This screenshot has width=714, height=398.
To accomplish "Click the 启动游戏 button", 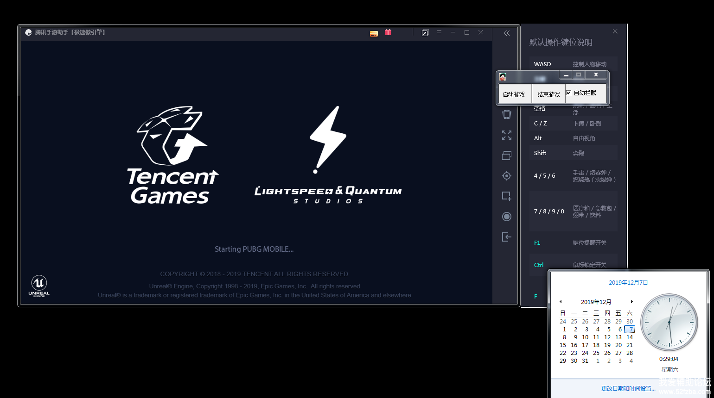I will coord(514,94).
